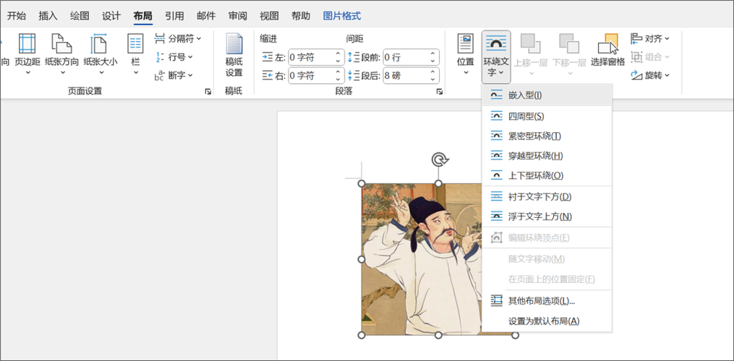The width and height of the screenshot is (734, 361).
Task: Click the bottom-left resize handle of the picture
Action: coord(362,335)
